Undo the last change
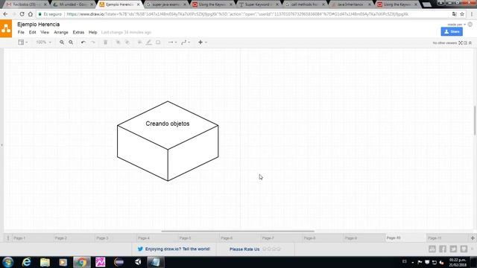The image size is (477, 268). (x=83, y=42)
